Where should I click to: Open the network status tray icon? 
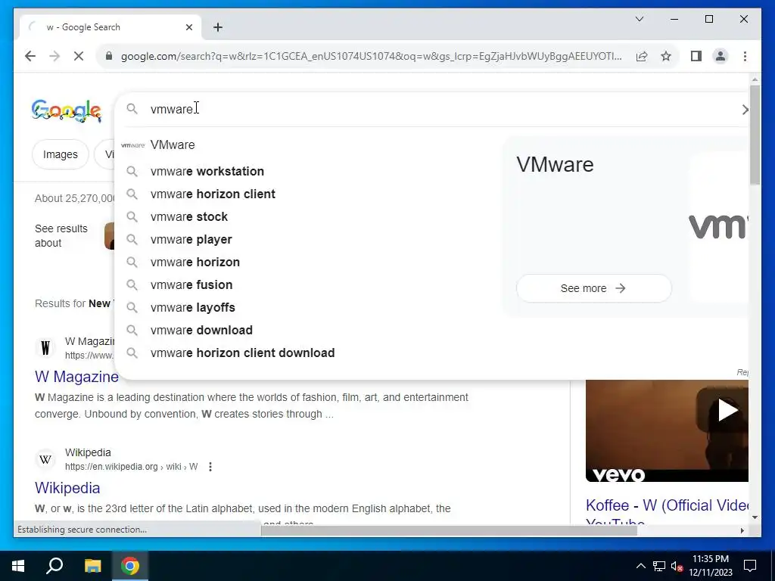(659, 566)
